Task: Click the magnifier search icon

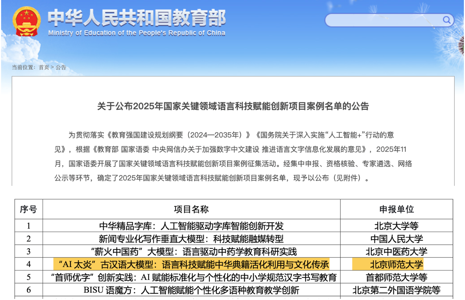Action: (446, 20)
